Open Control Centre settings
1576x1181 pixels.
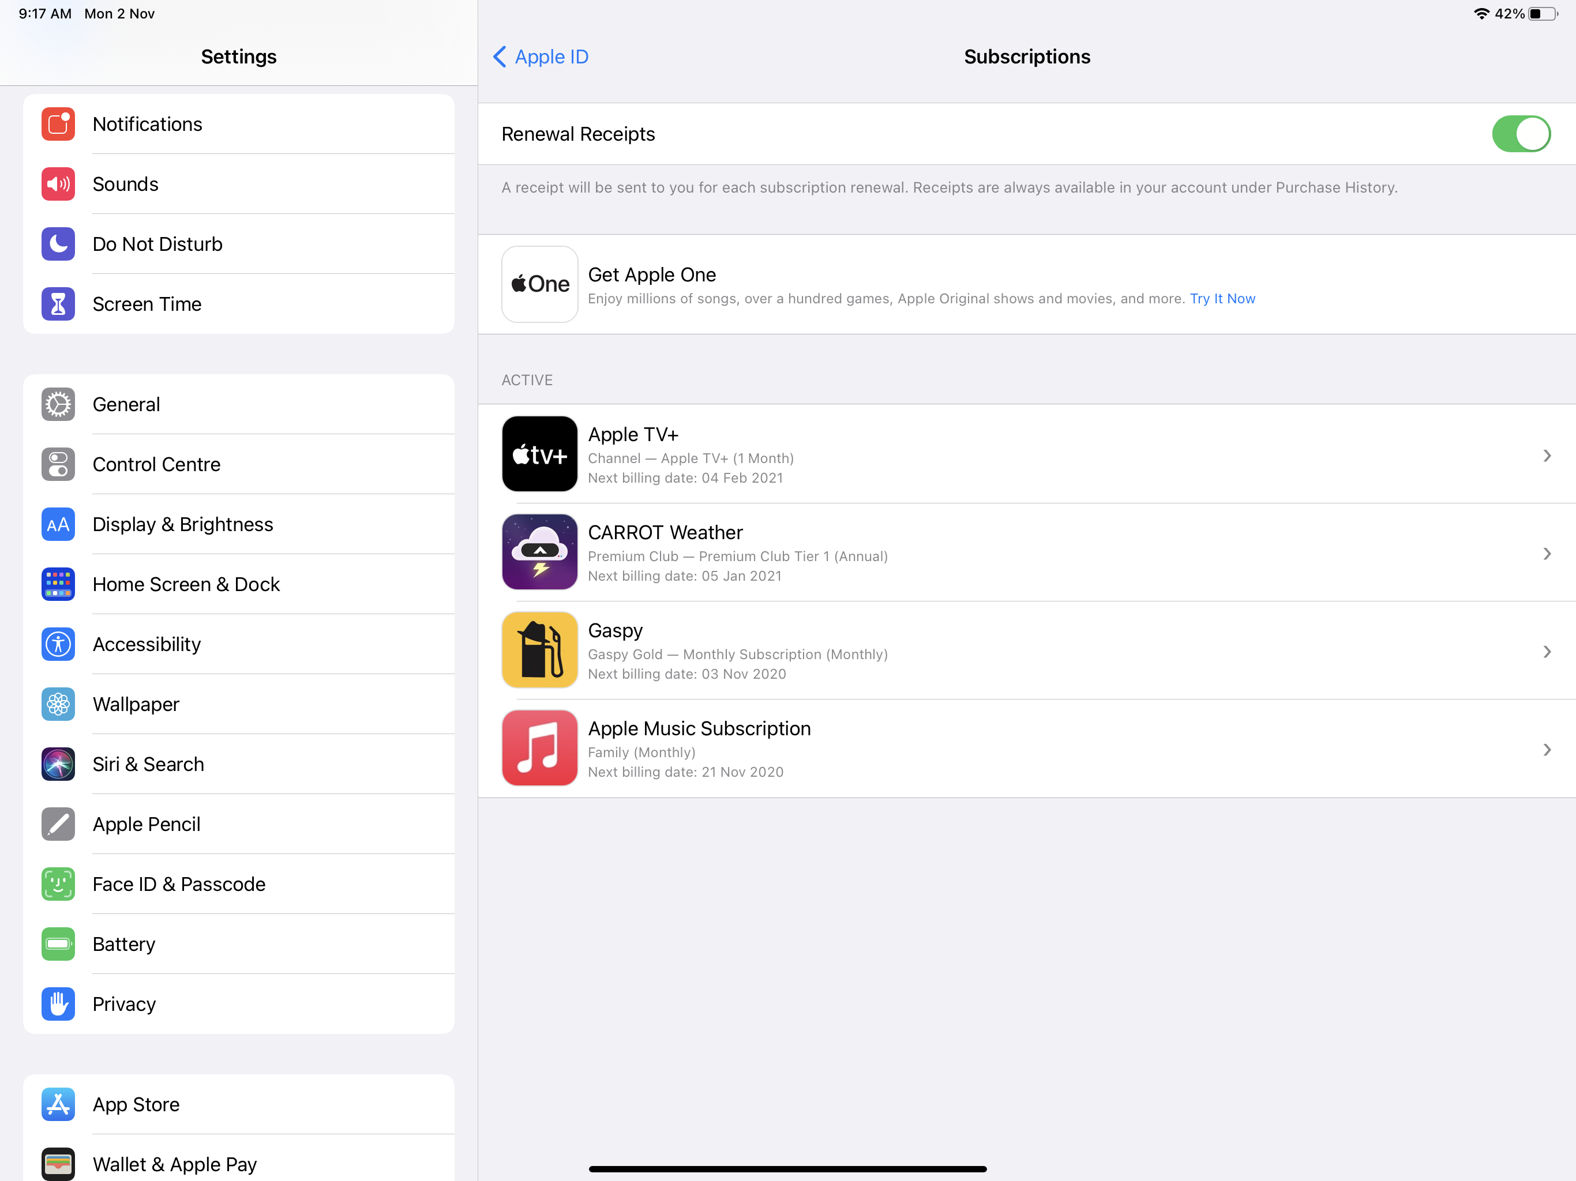coord(239,464)
